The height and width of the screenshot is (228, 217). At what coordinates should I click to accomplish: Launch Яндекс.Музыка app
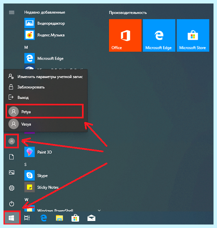coord(44,35)
